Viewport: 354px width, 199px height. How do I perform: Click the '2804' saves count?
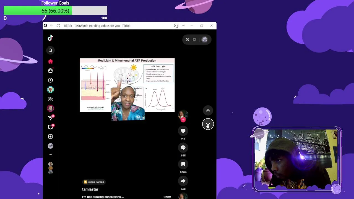point(183,172)
